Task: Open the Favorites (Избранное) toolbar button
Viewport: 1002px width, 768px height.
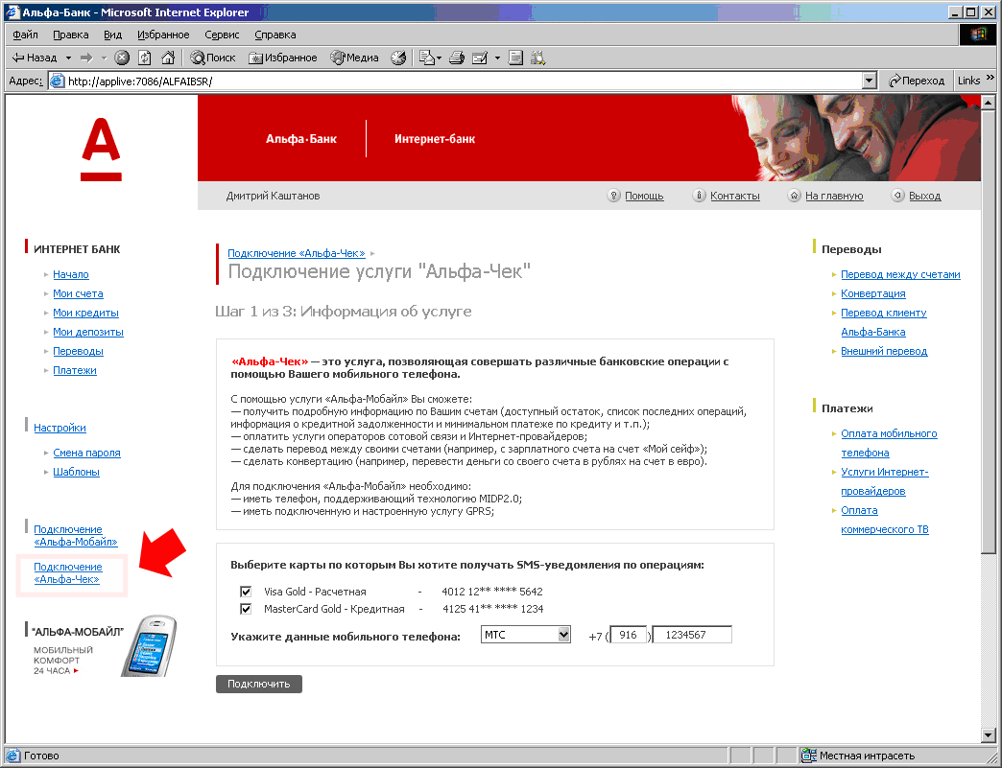Action: [282, 58]
